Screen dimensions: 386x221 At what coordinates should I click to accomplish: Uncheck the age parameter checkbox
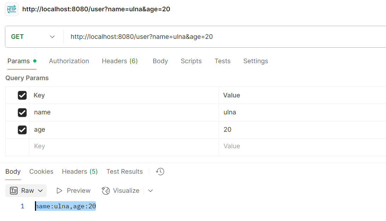coord(22,130)
